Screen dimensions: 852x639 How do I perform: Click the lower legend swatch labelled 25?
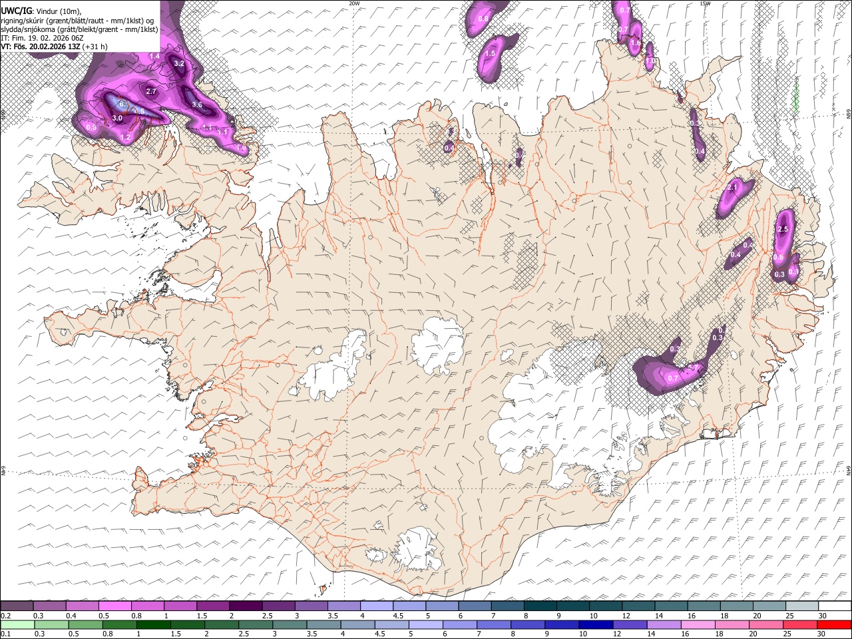(800, 624)
